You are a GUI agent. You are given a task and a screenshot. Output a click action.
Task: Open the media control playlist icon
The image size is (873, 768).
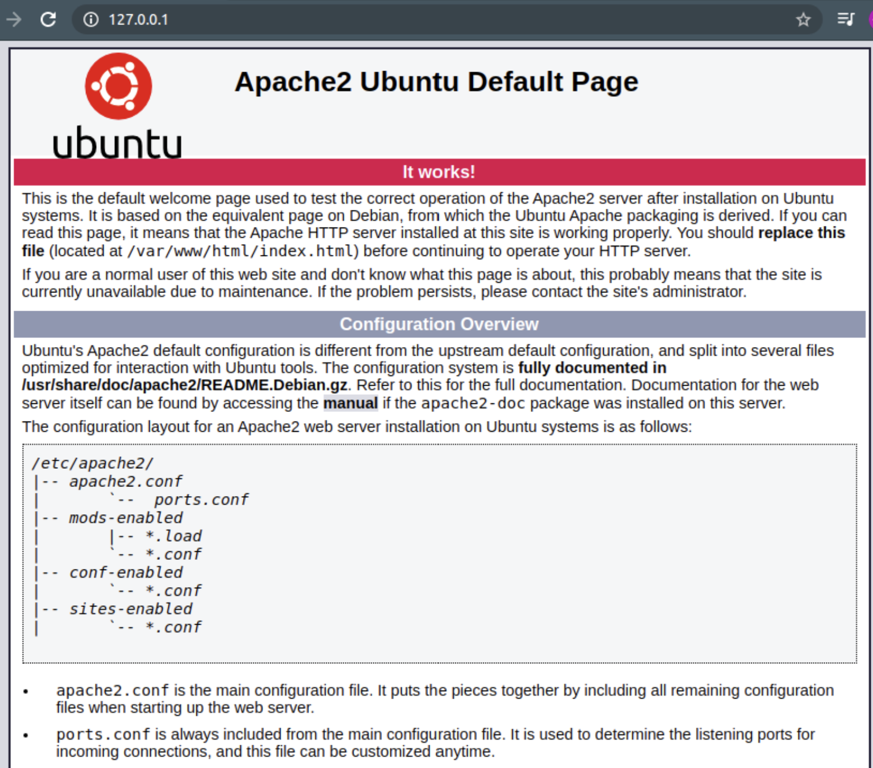point(846,19)
